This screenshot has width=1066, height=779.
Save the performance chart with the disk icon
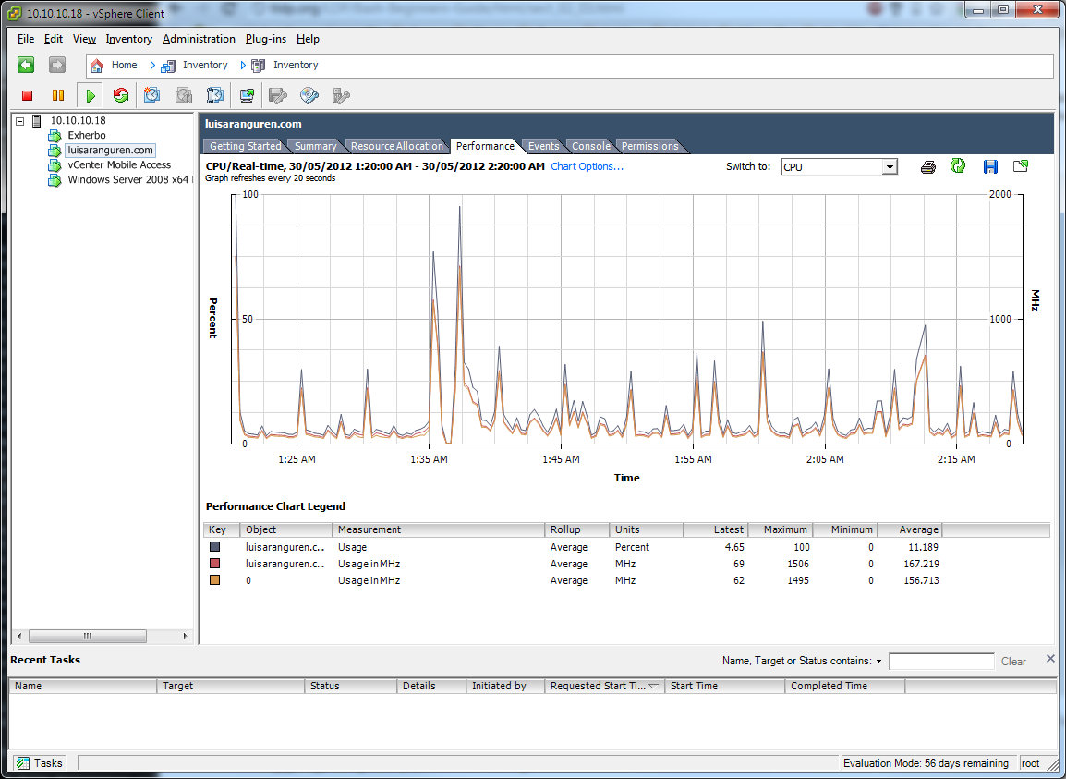point(990,166)
